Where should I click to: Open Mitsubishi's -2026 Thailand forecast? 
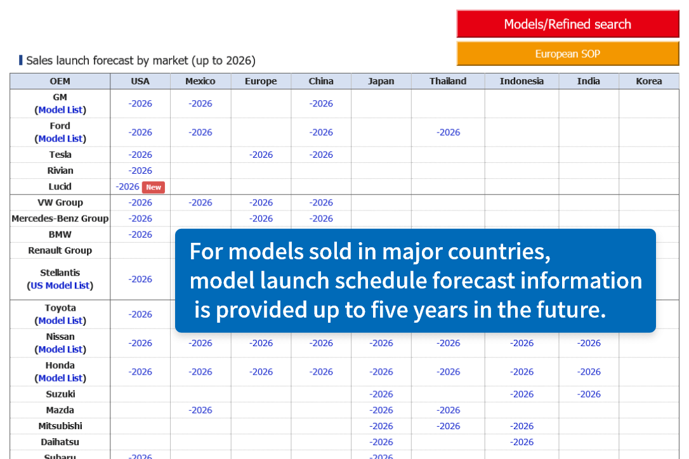click(448, 426)
